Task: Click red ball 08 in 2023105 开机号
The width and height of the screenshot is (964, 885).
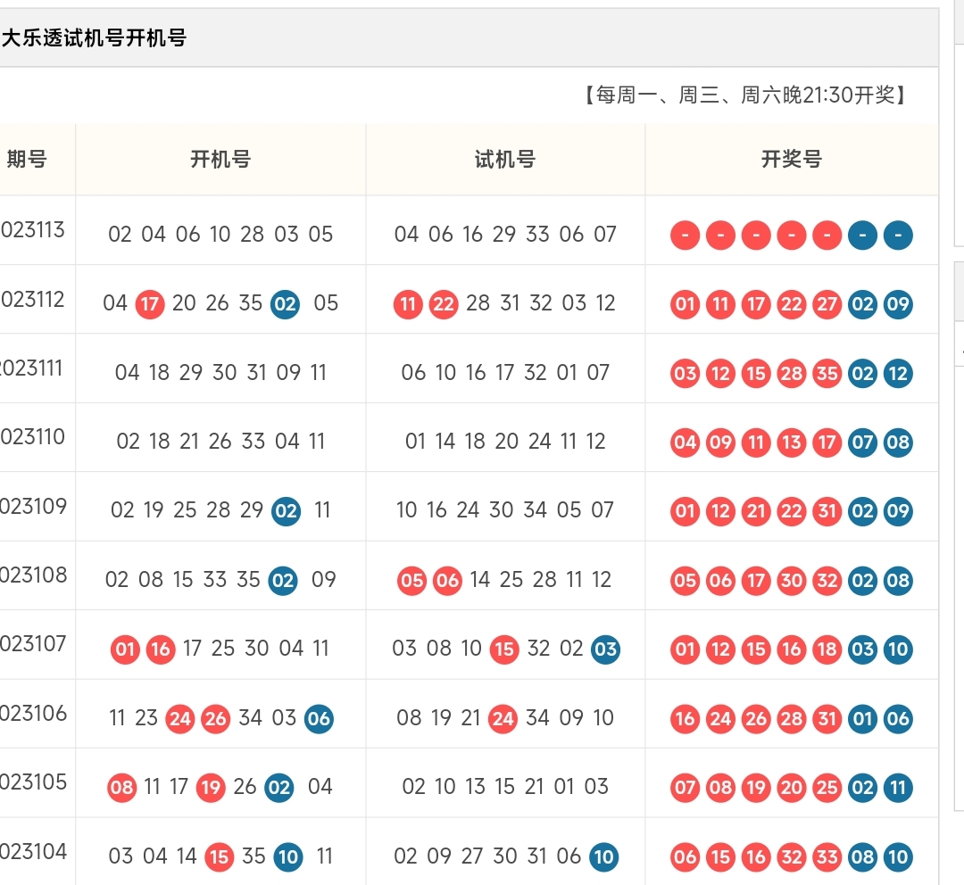Action: pyautogui.click(x=122, y=788)
